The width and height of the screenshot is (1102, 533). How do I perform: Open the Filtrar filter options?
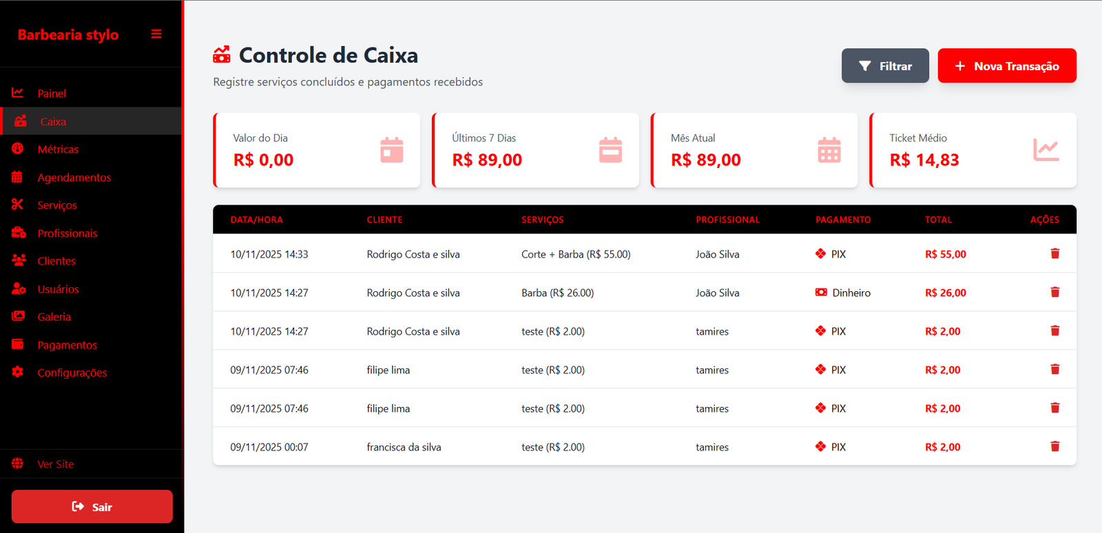pos(885,66)
